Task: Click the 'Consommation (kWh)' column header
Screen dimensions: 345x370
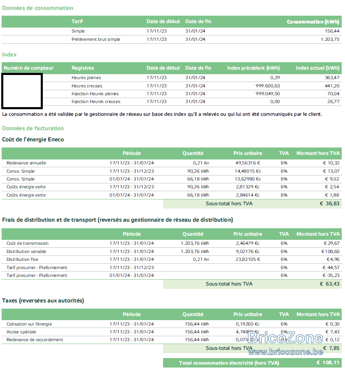Action: point(313,22)
